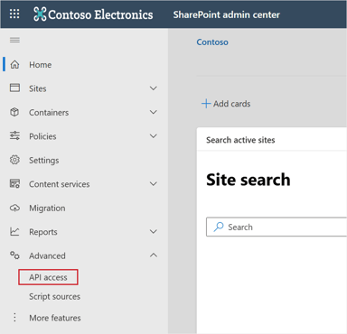Viewport: 347px width, 334px height.
Task: Click the Home house icon
Action: tap(14, 64)
